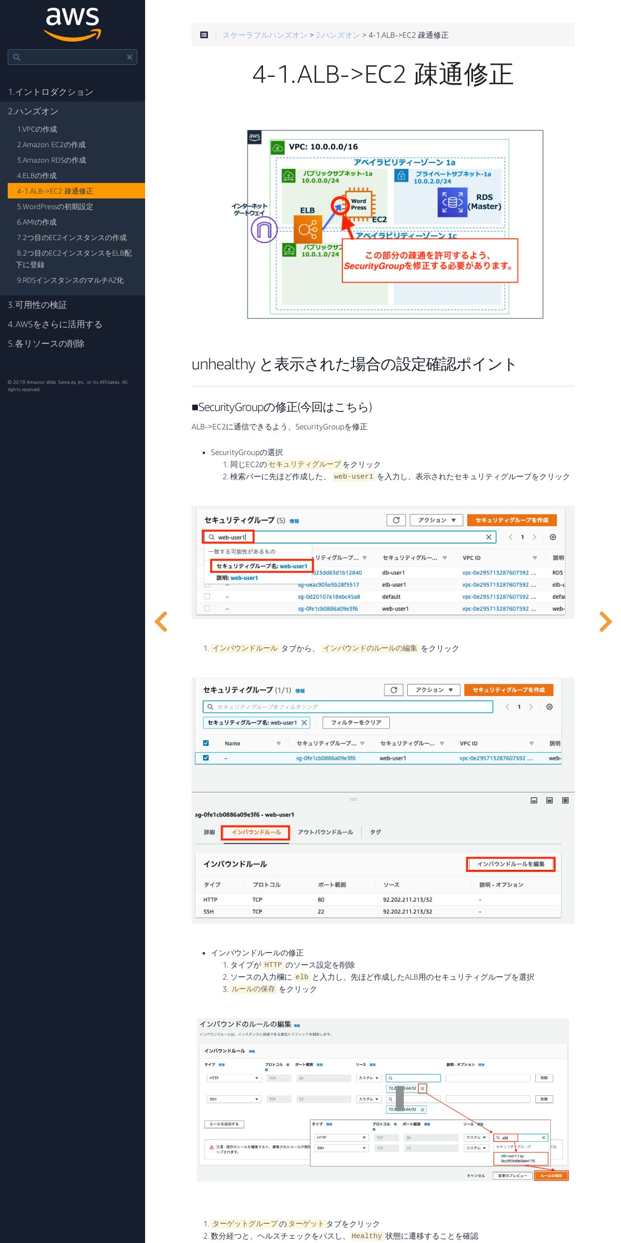Toggle the select-all checkbox beside Name header
621x1243 pixels.
tap(206, 743)
